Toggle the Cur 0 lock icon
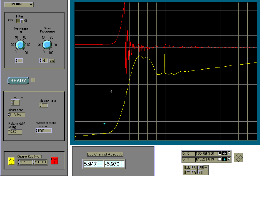 click(229, 153)
